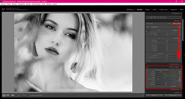Open the Vista menu
The height and width of the screenshot is (99, 185).
[43, 4]
